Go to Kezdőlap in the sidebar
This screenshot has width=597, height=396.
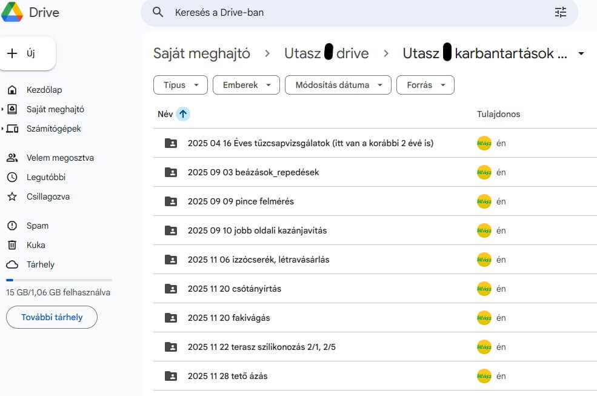pos(44,90)
